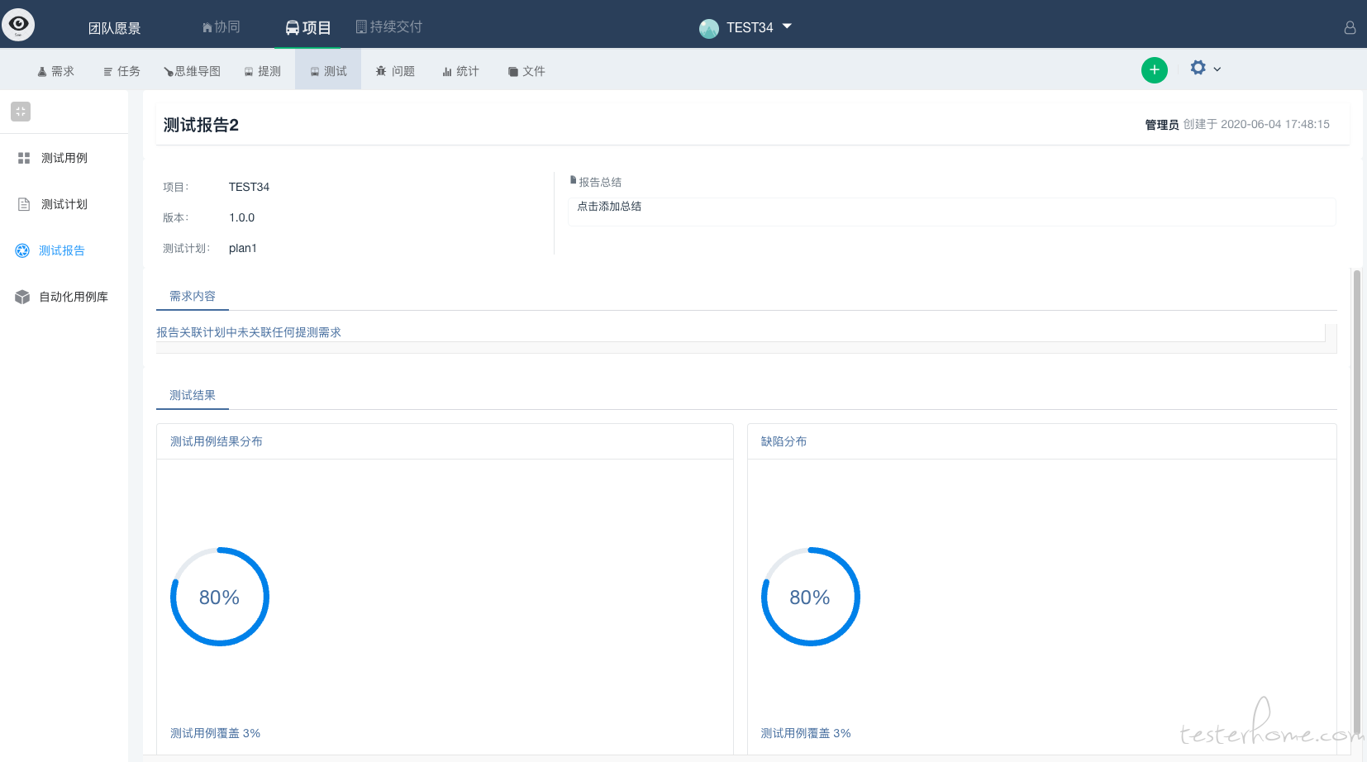1367x762 pixels.
Task: Open 测试计划 in the sidebar
Action: (x=64, y=204)
